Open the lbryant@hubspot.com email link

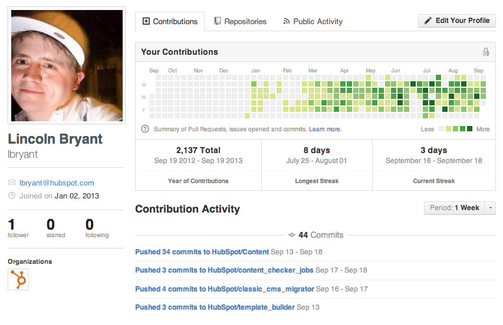(57, 183)
